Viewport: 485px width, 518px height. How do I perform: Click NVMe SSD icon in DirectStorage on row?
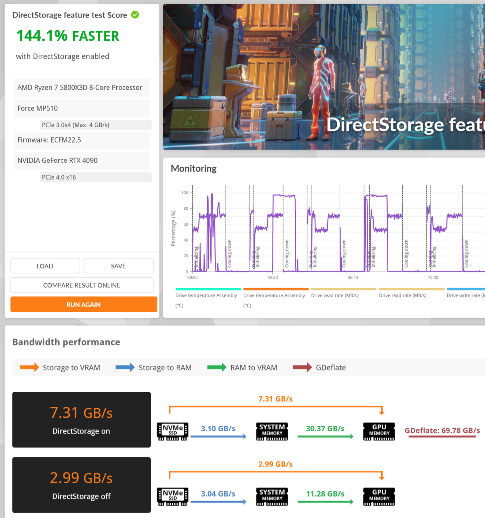pyautogui.click(x=172, y=431)
